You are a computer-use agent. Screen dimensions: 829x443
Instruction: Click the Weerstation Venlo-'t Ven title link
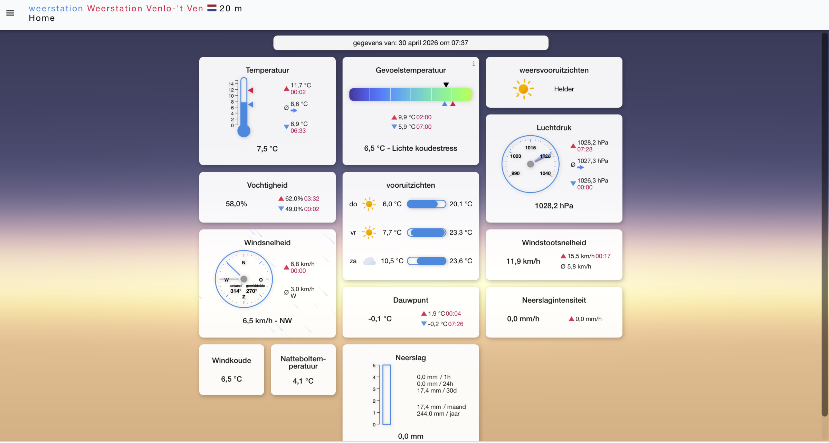pyautogui.click(x=145, y=8)
